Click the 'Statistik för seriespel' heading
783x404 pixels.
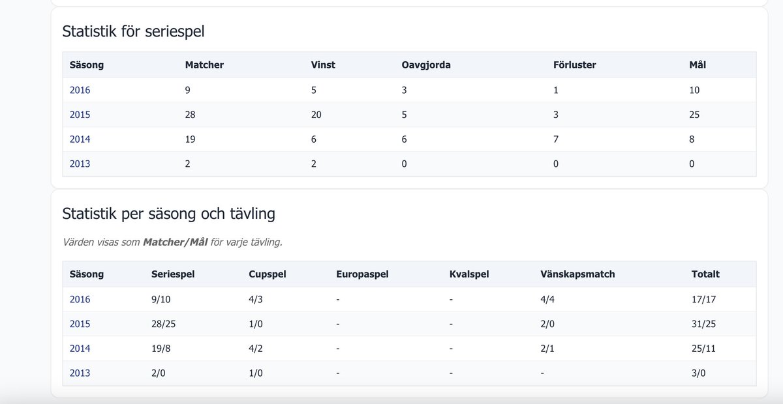click(x=133, y=31)
